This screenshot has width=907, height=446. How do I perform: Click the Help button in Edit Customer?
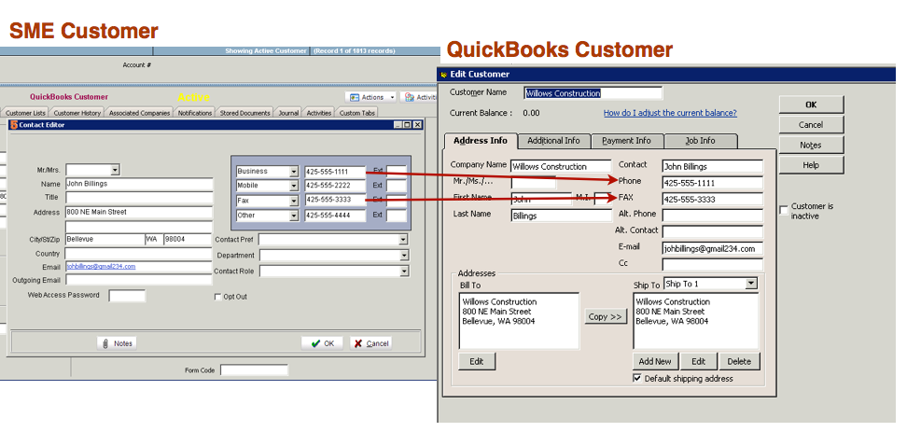[x=811, y=165]
